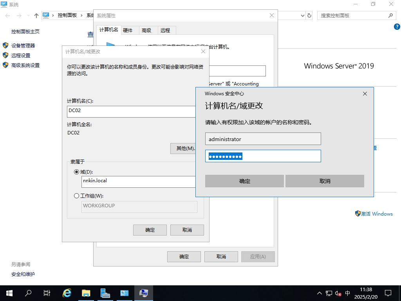Open Task View on the taskbar
Screen dimensions: 401x301
[47, 293]
